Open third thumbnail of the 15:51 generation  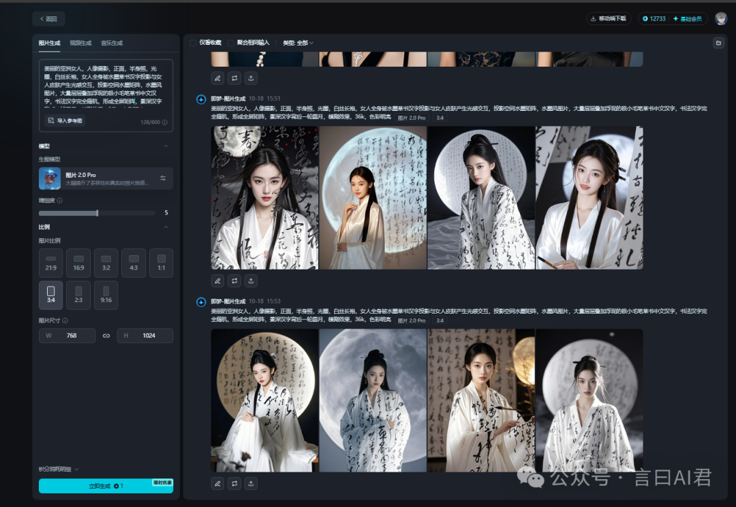[x=481, y=198]
